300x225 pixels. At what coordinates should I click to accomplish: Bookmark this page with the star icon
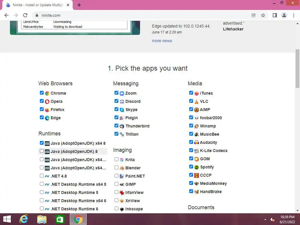263,15
